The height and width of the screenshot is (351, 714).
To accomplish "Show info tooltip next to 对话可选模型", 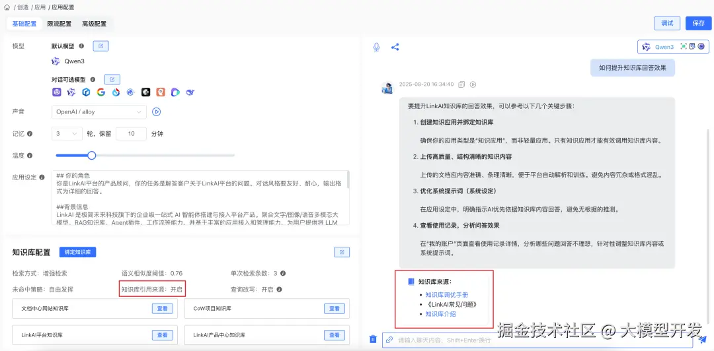I will tap(93, 80).
